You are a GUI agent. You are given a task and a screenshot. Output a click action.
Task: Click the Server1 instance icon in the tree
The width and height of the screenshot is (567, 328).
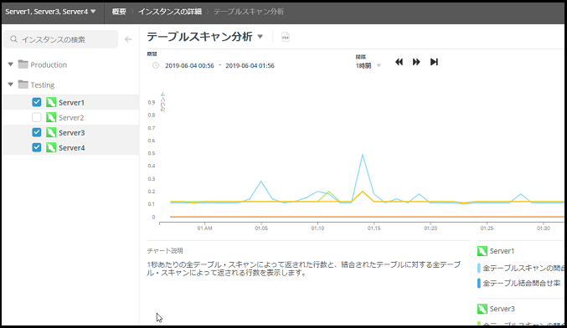[51, 102]
